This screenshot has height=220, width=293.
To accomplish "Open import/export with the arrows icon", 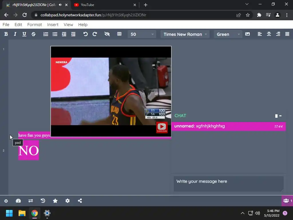I will [x=31, y=201].
